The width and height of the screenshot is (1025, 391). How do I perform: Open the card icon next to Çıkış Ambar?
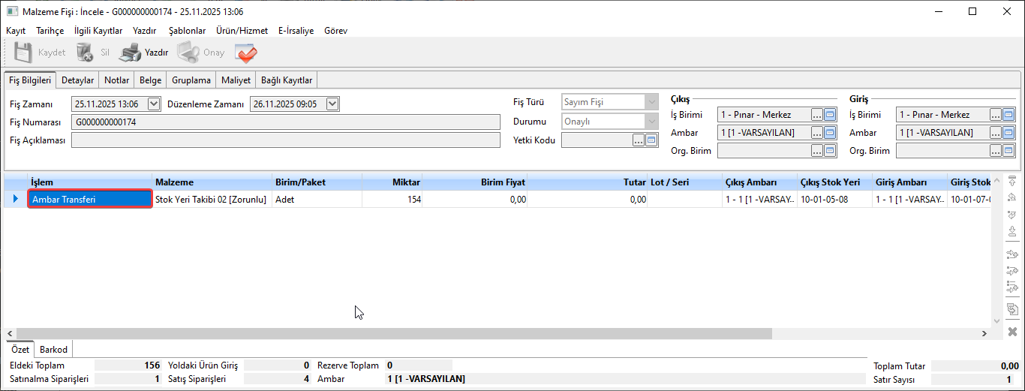830,133
